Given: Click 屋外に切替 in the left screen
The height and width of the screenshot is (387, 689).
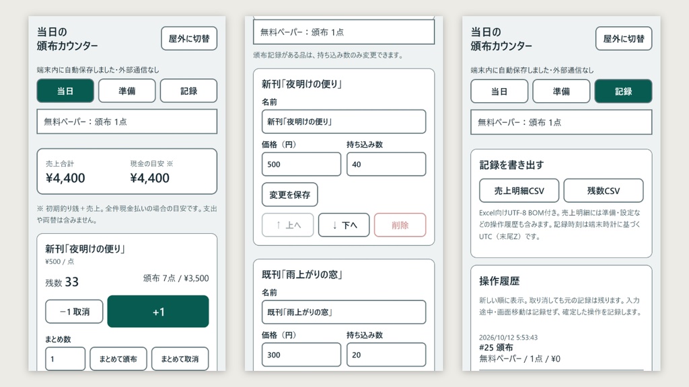Looking at the screenshot, I should click(189, 38).
